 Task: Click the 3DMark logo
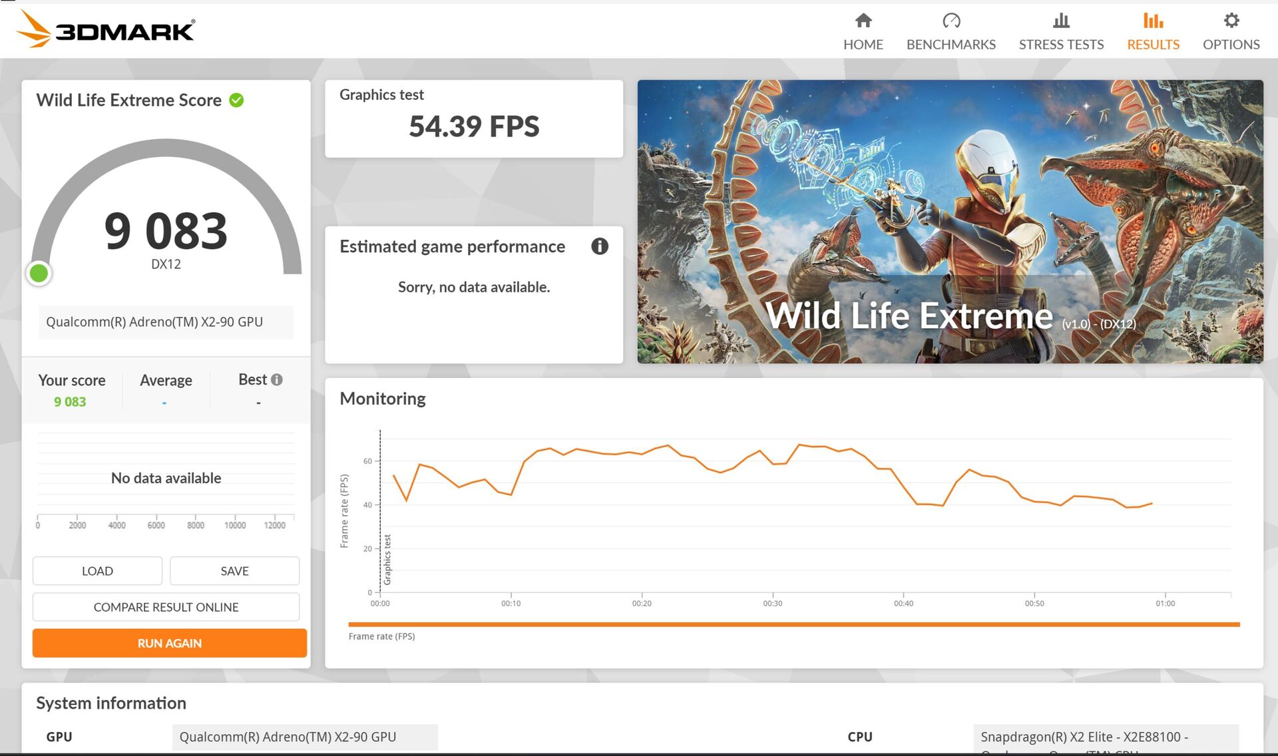coord(105,29)
